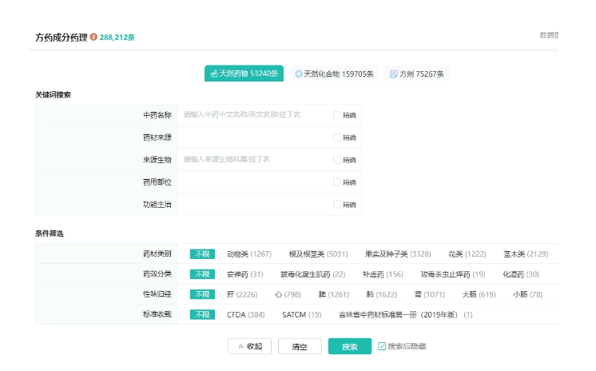The image size is (596, 371).
Task: Click 不限 in the 性味归经 row
Action: pos(202,294)
